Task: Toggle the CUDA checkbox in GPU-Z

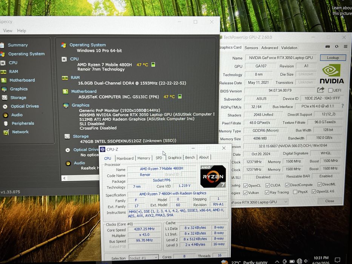Action: tap(267, 185)
